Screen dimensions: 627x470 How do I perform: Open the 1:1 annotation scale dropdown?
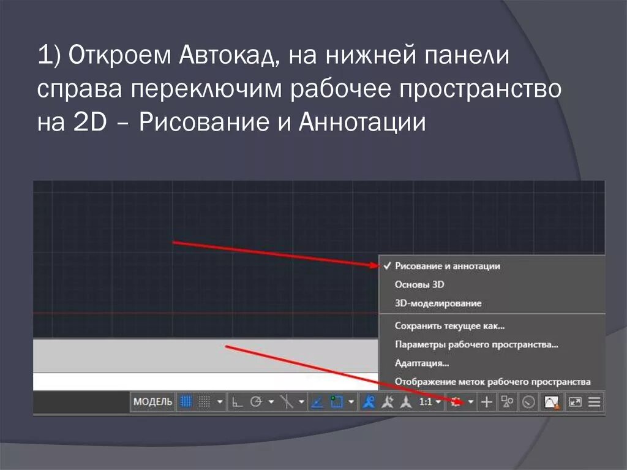[429, 401]
